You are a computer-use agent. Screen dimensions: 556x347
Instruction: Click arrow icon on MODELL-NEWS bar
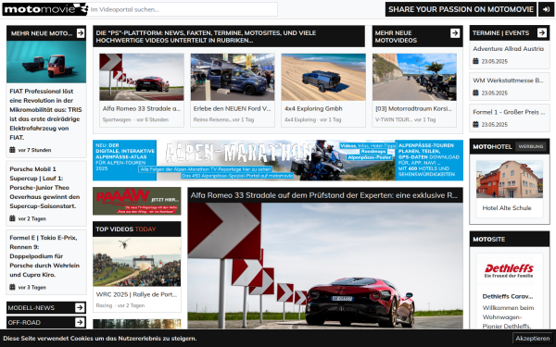pos(80,308)
